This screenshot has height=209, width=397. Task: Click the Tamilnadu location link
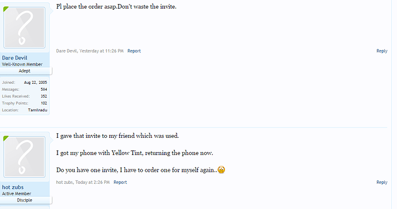(x=37, y=110)
